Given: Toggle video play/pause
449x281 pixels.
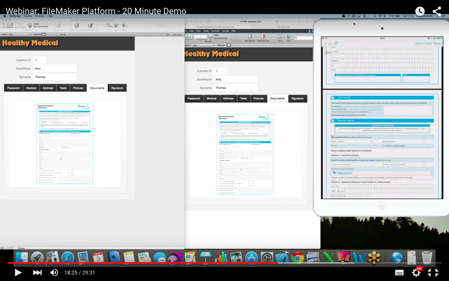Looking at the screenshot, I should click(18, 273).
